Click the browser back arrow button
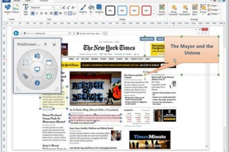The width and height of the screenshot is (229, 152). pyautogui.click(x=16, y=33)
